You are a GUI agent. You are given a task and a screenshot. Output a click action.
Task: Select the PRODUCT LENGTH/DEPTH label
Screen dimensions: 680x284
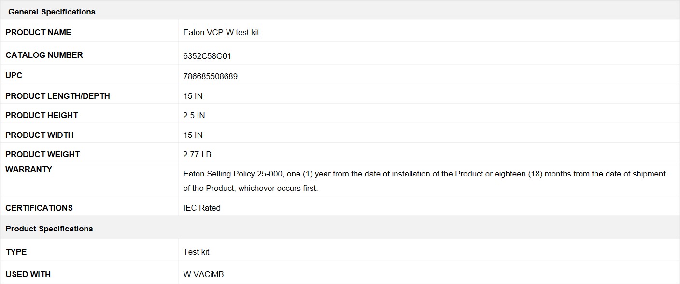[57, 96]
